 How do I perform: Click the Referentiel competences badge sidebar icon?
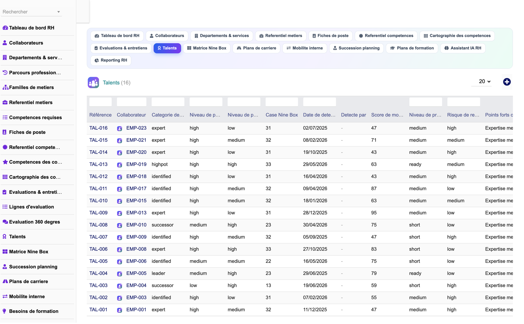pos(5,147)
